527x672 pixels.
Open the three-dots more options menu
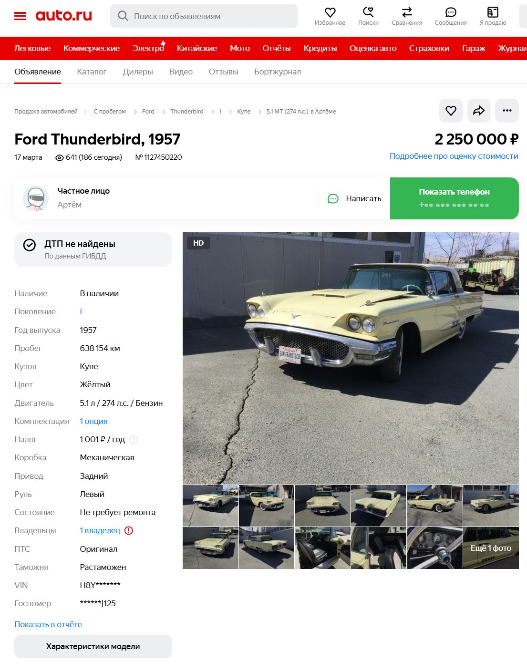pos(507,111)
